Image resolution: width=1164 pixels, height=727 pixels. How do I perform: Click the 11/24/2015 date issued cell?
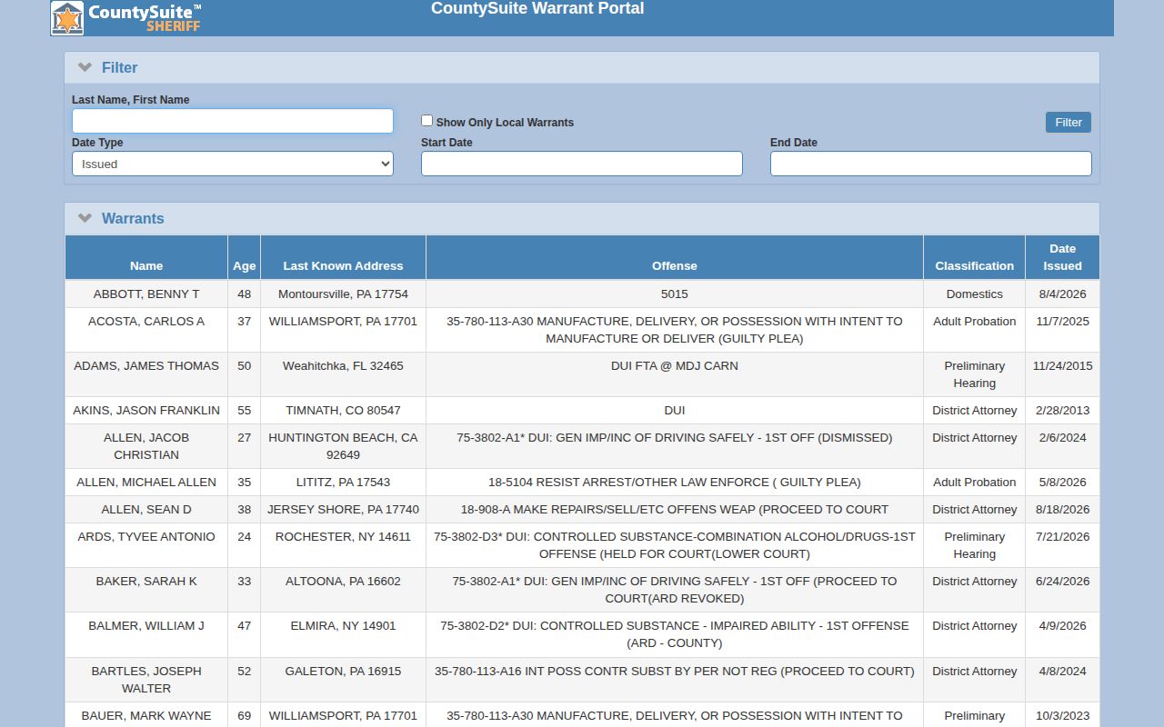pyautogui.click(x=1063, y=374)
